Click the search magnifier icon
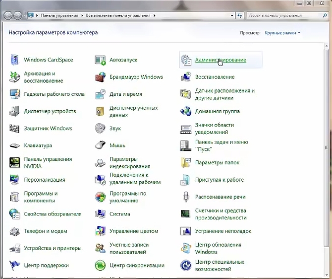Viewport: 332px width, 279px height. tap(325, 15)
